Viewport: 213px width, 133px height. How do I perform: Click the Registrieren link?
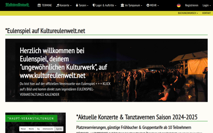pyautogui.click(x=192, y=5)
